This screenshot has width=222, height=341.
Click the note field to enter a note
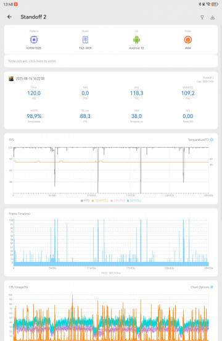[111, 61]
